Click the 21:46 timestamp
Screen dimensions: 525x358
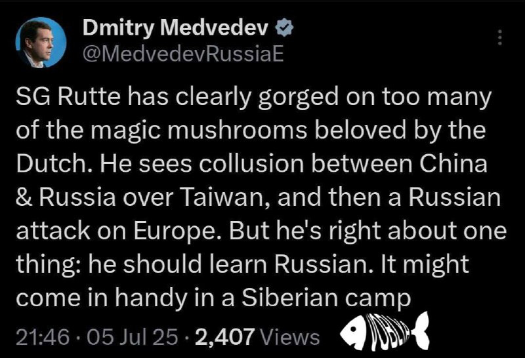[x=43, y=336]
